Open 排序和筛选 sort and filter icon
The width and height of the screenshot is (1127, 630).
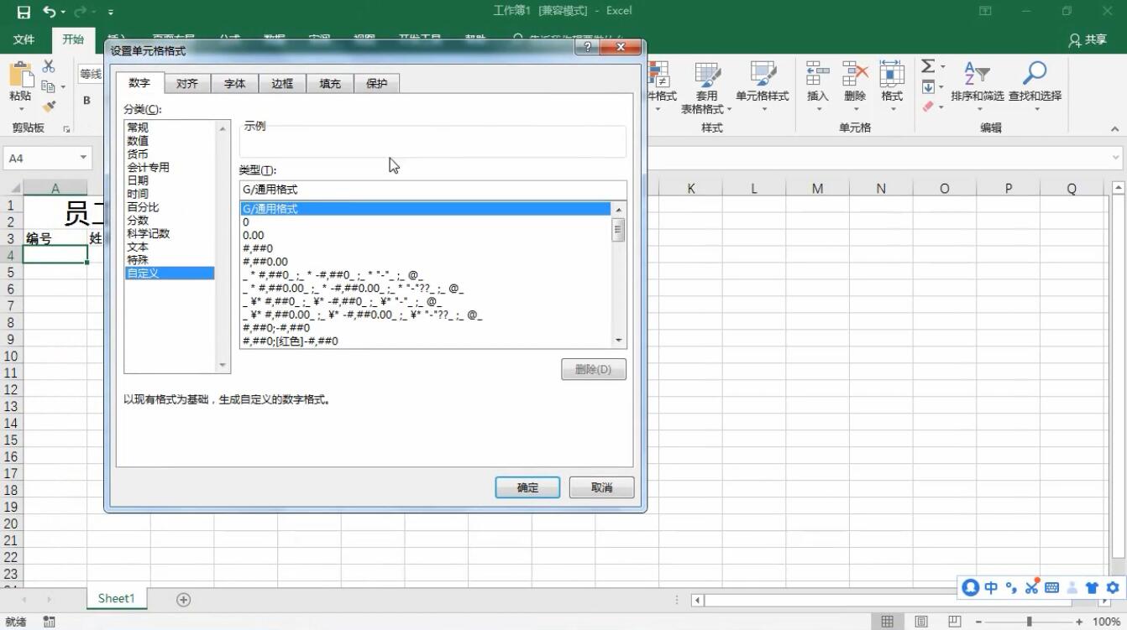(x=977, y=75)
